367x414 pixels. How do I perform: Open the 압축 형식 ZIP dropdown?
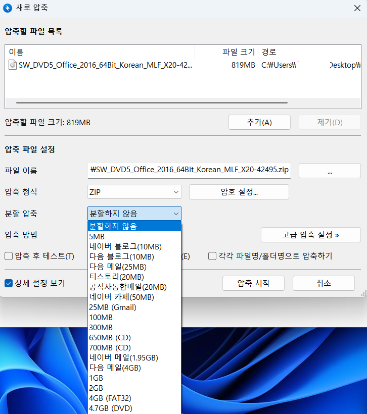coord(134,192)
